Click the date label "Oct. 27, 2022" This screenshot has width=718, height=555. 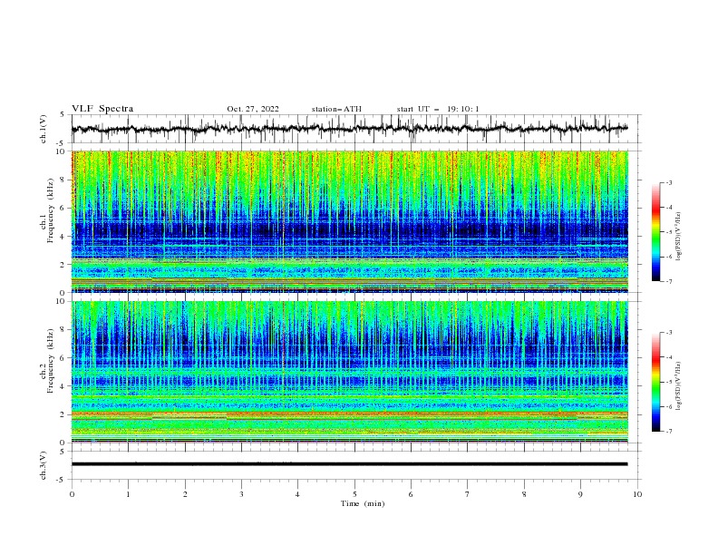(253, 109)
